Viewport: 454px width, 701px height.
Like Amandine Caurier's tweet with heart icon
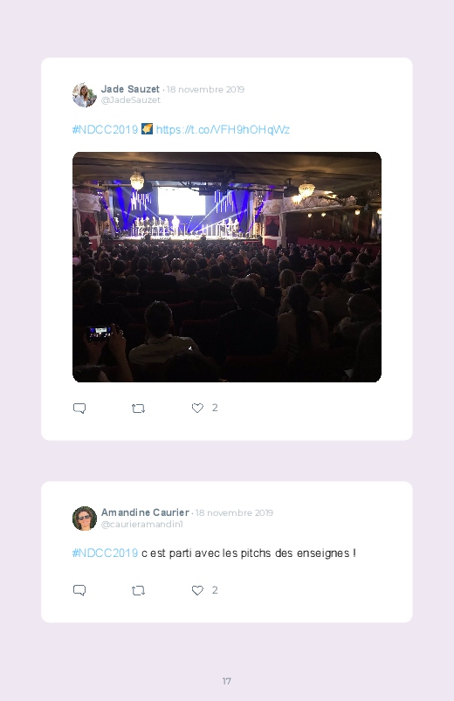click(x=197, y=590)
